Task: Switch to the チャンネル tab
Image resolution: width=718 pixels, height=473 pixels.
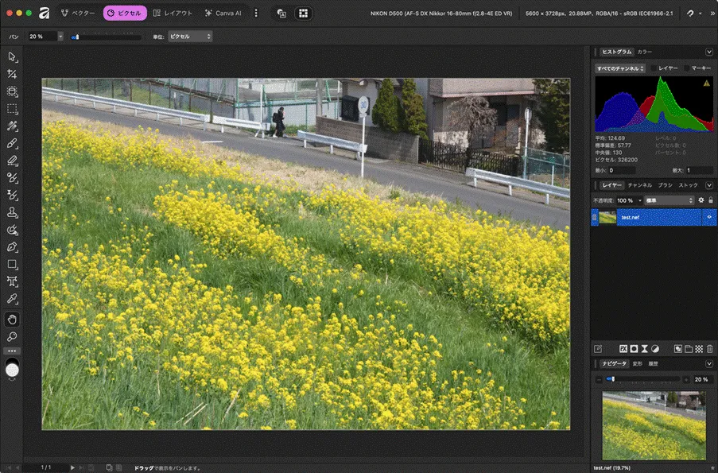Action: click(639, 185)
